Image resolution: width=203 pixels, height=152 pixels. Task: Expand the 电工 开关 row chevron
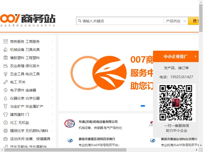point(52,82)
